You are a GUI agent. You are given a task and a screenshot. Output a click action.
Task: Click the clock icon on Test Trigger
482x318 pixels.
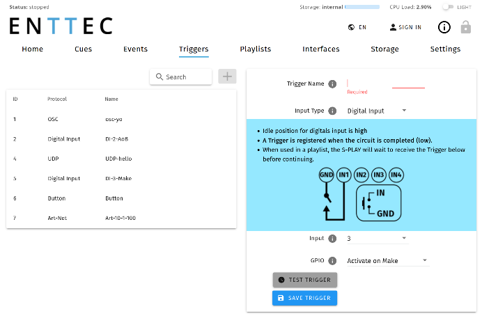coord(281,280)
